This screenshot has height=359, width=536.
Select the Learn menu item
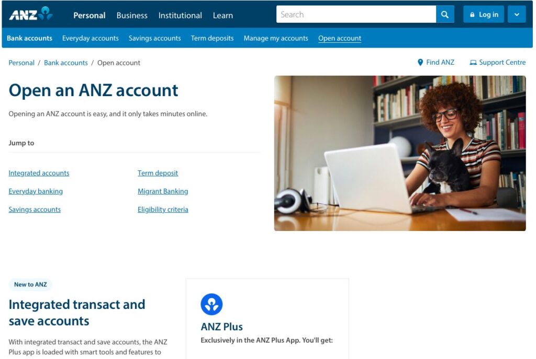pos(223,15)
